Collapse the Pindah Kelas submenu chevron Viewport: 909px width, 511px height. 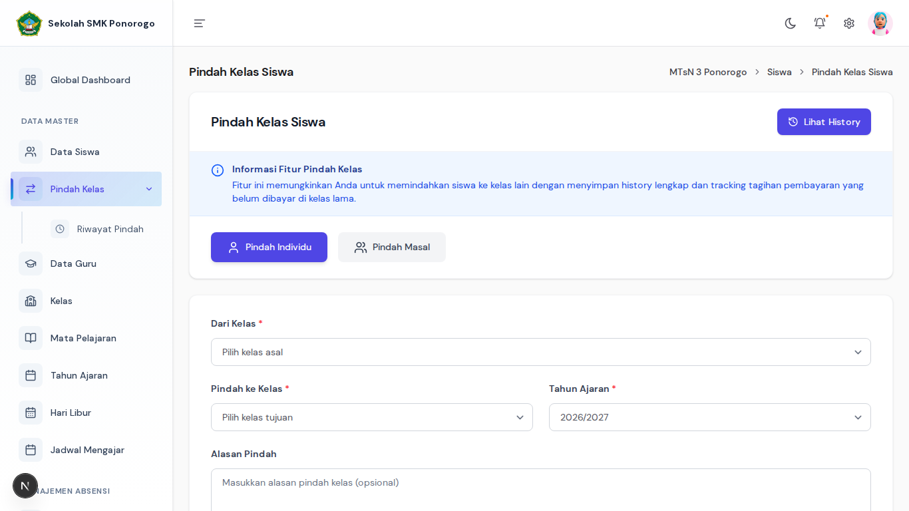click(149, 189)
